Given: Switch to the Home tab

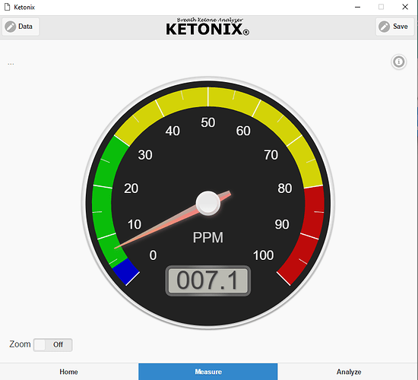Looking at the screenshot, I should [68, 372].
